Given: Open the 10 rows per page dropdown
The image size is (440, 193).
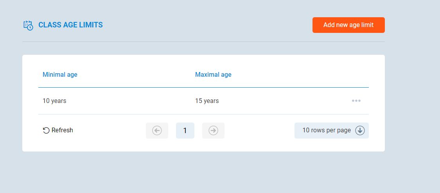Looking at the screenshot, I should pyautogui.click(x=331, y=130).
